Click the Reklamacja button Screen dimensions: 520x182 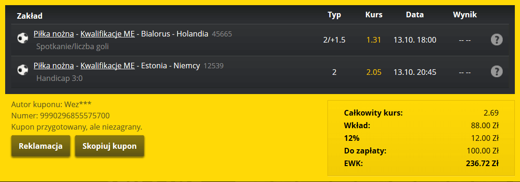click(41, 146)
